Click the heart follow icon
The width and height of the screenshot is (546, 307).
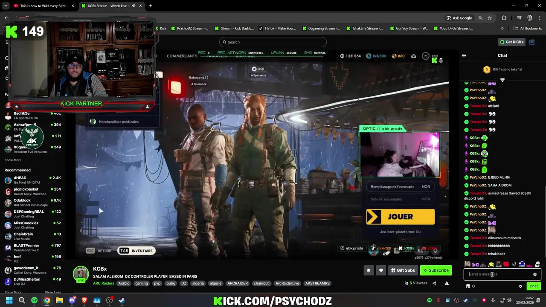381,270
